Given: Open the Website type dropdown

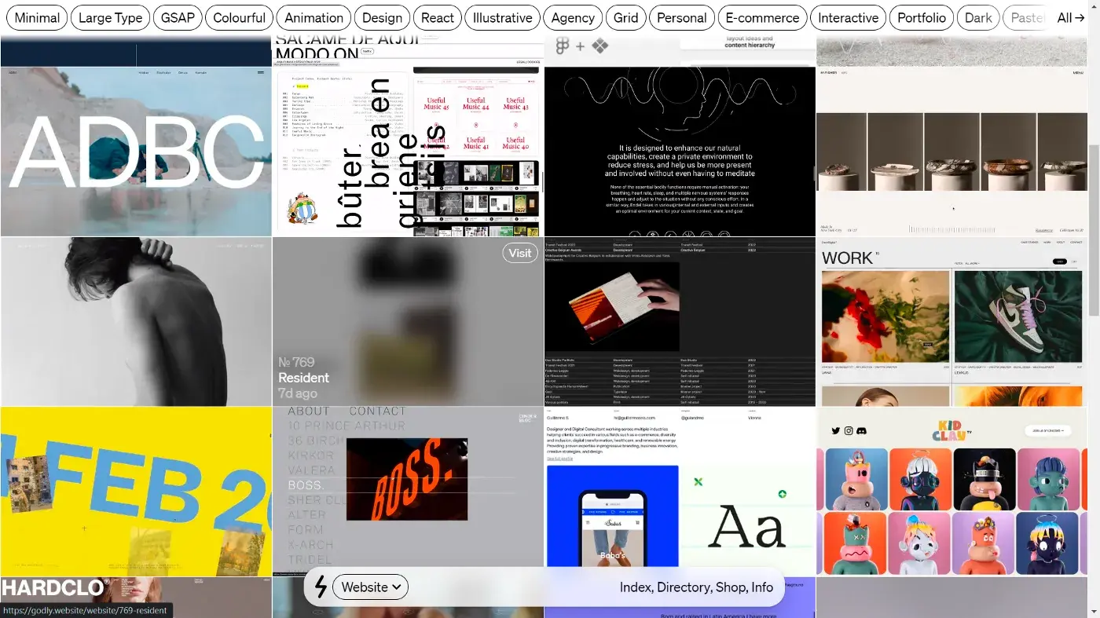Looking at the screenshot, I should click(x=370, y=587).
